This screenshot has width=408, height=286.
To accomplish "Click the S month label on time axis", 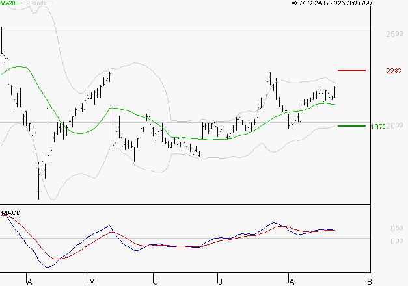I will tap(369, 281).
